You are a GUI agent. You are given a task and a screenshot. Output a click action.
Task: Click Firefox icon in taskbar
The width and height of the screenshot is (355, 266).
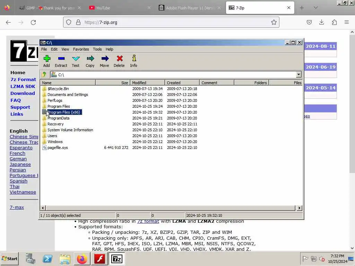point(82,258)
